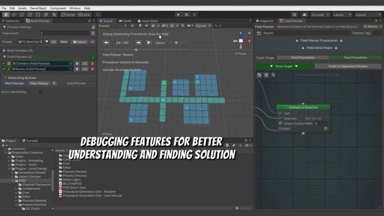Play the step-by-step debug procedure
The height and width of the screenshot is (216, 384).
tap(148, 43)
